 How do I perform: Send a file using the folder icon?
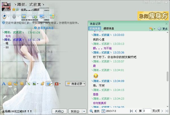coord(24,16)
